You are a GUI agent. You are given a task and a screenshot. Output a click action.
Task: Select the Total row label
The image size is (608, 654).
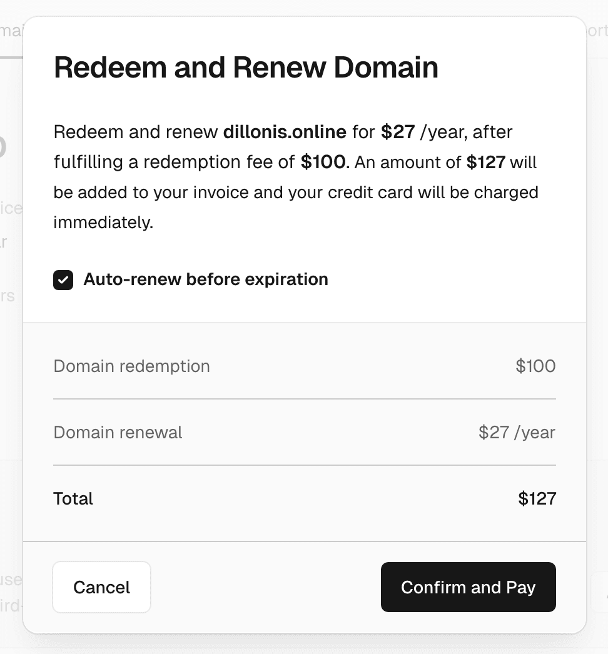pyautogui.click(x=73, y=498)
